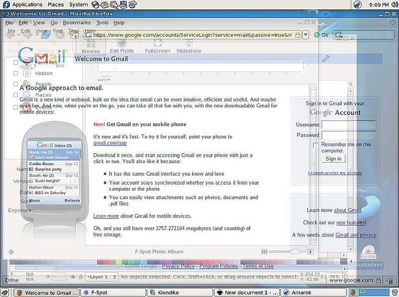Launch the web browser globe in top panel
The width and height of the screenshot is (399, 297).
[95, 4]
